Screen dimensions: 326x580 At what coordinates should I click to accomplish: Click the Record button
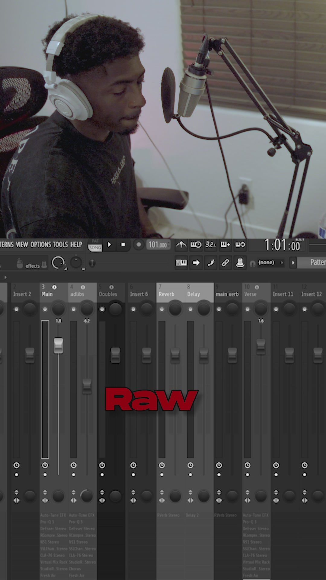point(139,244)
